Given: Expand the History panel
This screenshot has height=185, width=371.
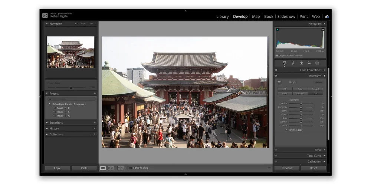Looking at the screenshot, I should 47,128.
